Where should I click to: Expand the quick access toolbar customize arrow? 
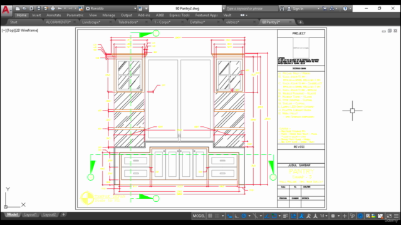tap(146, 8)
